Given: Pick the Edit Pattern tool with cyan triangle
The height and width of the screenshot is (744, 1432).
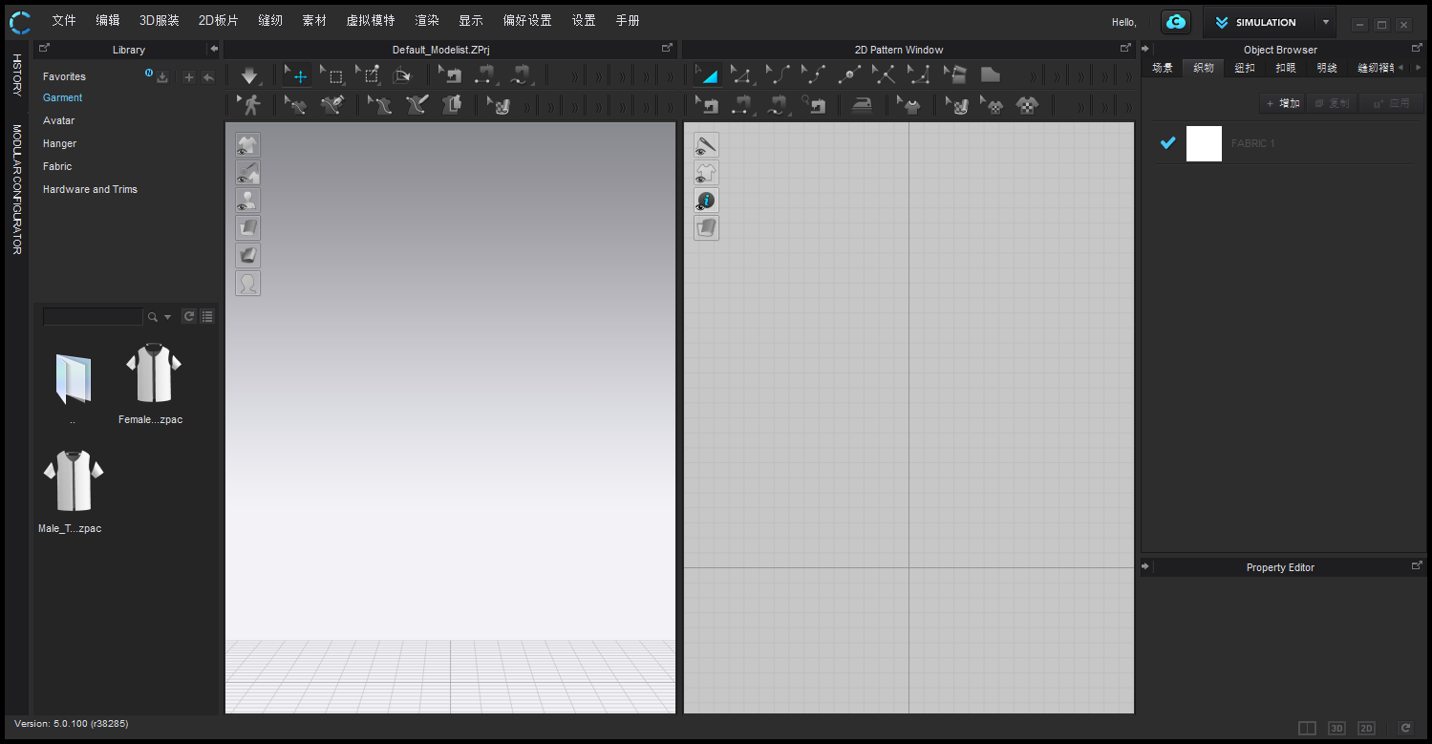Looking at the screenshot, I should (706, 75).
